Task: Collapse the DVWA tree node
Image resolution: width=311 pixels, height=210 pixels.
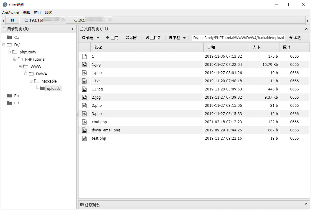Action: (25, 74)
